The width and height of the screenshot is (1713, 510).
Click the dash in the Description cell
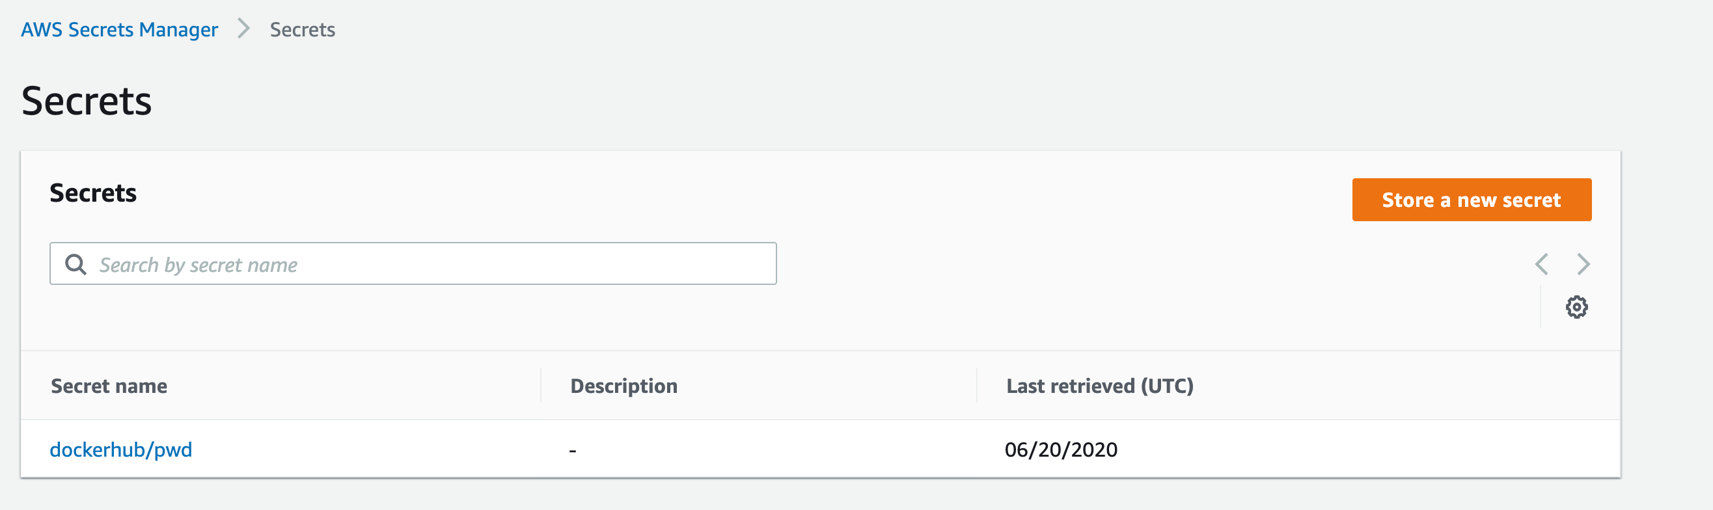point(573,451)
